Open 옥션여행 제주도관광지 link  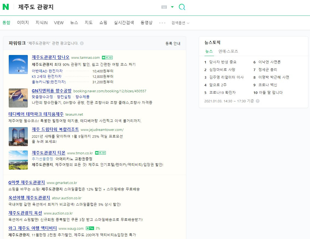[x=29, y=198]
